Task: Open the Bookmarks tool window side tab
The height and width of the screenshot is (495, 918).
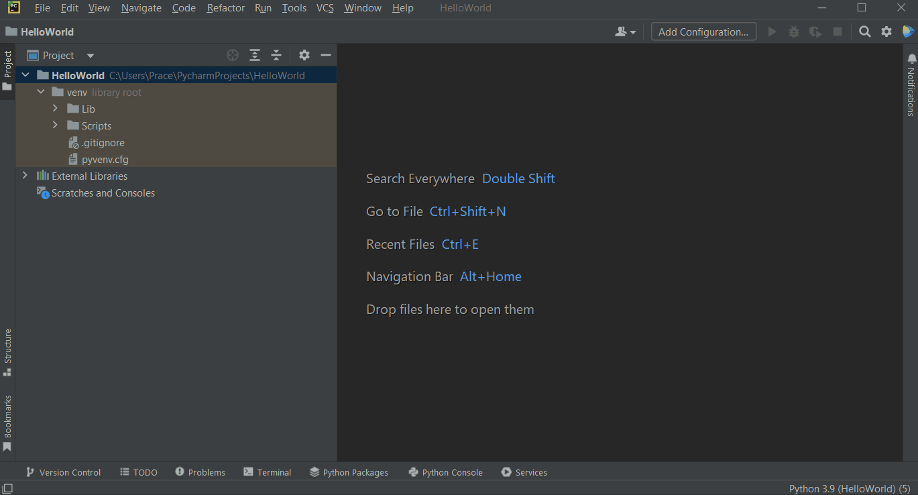Action: pos(7,423)
